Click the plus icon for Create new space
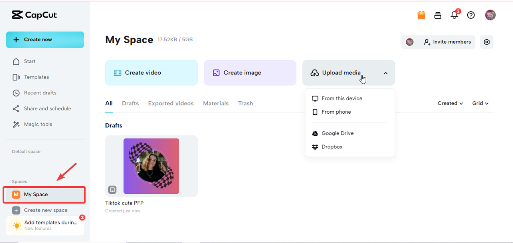 pos(16,210)
